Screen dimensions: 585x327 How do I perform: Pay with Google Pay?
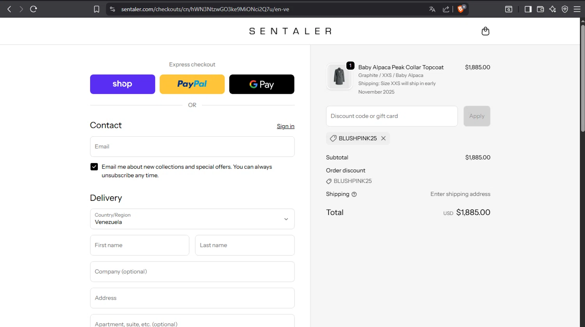pos(262,84)
